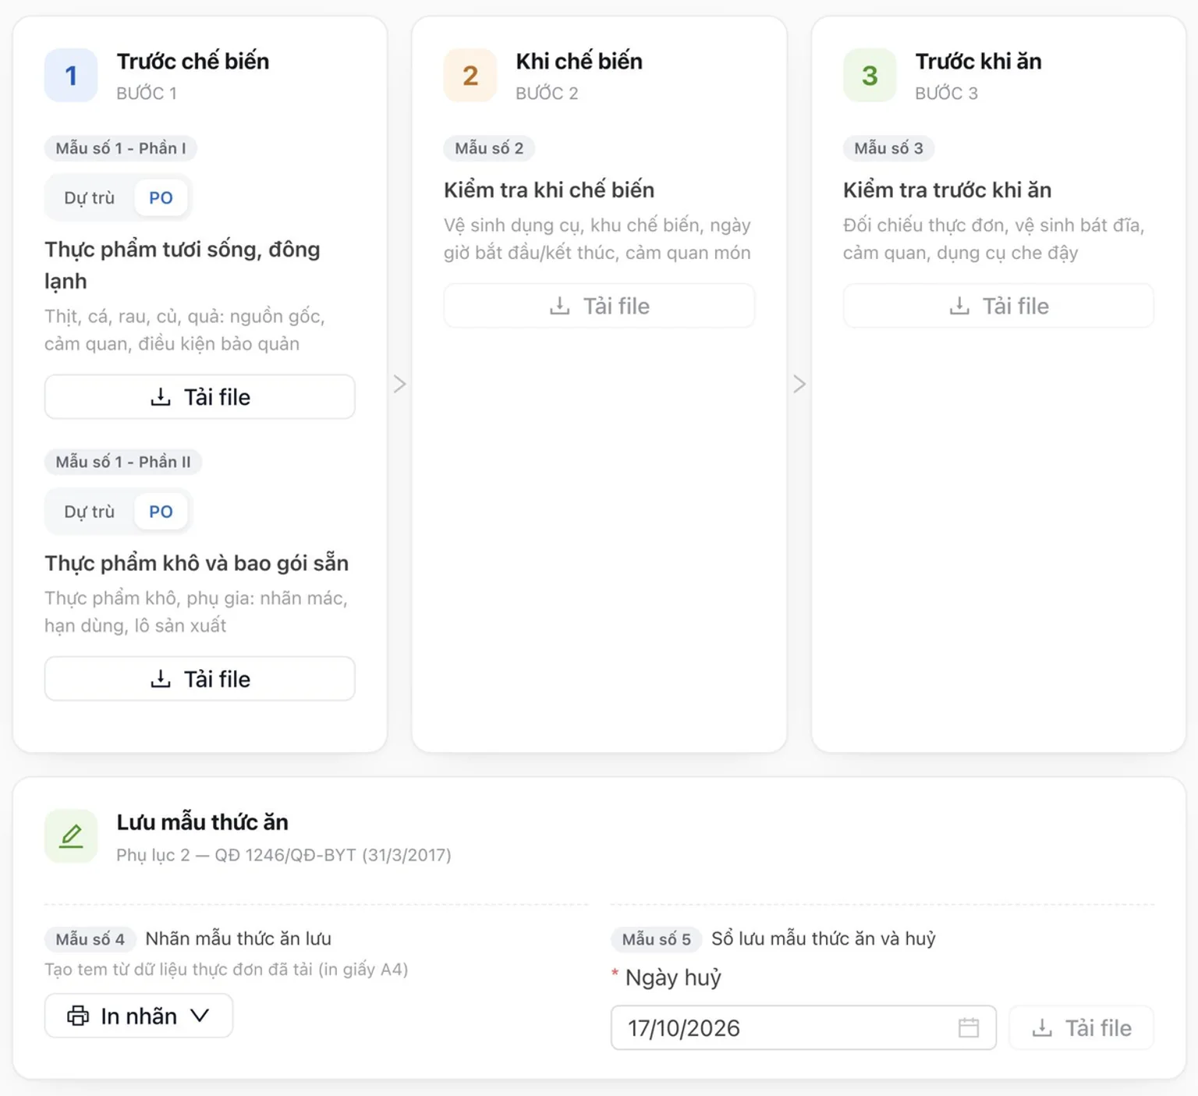
Task: Select Dự trù for Mẫu số 1 - Phần II
Action: pos(89,512)
